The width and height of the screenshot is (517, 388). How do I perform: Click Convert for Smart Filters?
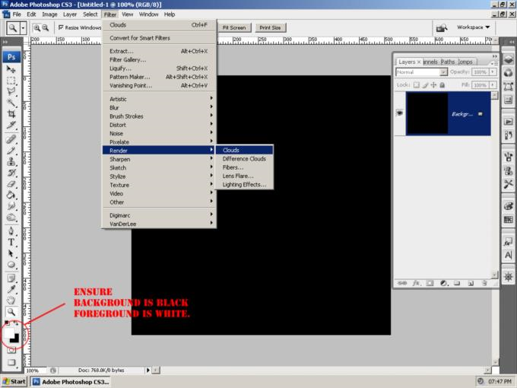[x=159, y=38]
